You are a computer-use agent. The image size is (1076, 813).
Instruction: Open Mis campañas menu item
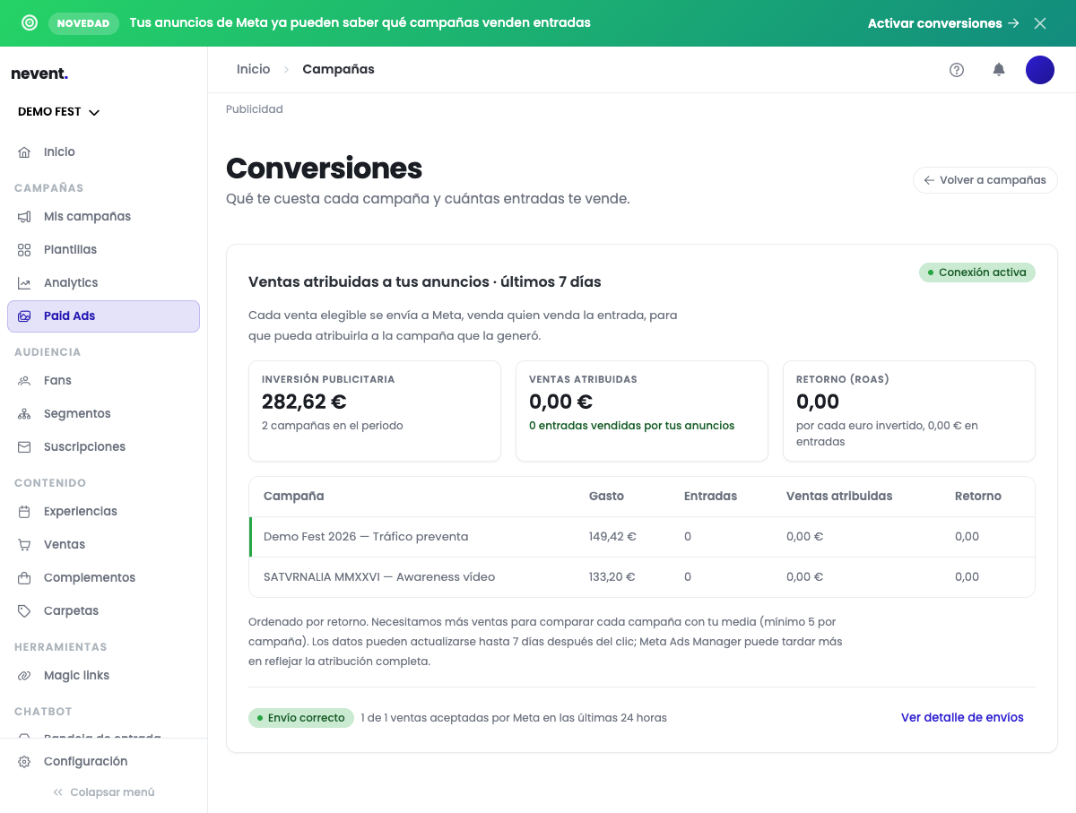point(103,217)
